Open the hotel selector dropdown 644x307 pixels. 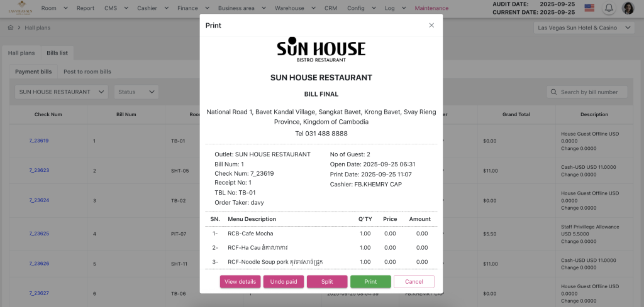(583, 28)
